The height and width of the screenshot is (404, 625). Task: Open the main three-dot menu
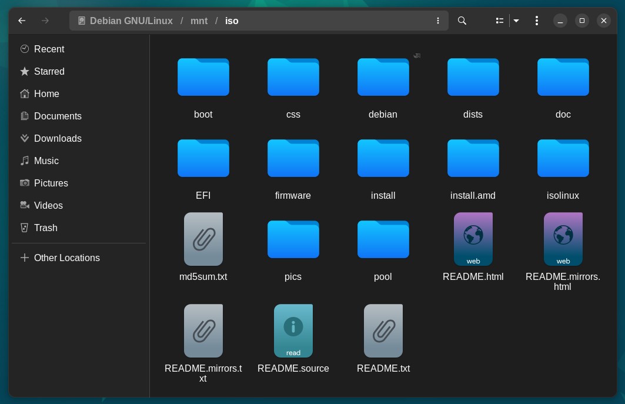[x=537, y=21]
